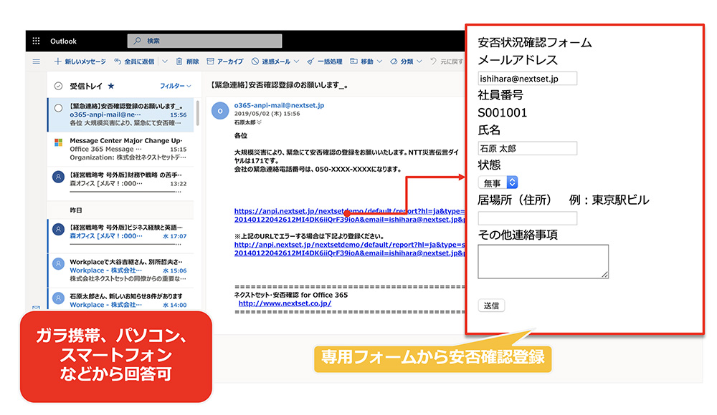Image resolution: width=717 pixels, height=415 pixels.
Task: Click the reading pane subject 【緊急連絡】安否確認登録のお願いします_。
Action: [278, 85]
